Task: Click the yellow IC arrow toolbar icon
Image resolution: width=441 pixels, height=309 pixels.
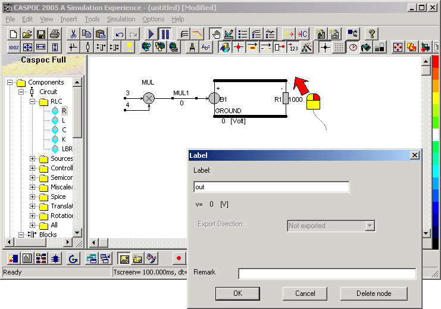Action: 289,34
